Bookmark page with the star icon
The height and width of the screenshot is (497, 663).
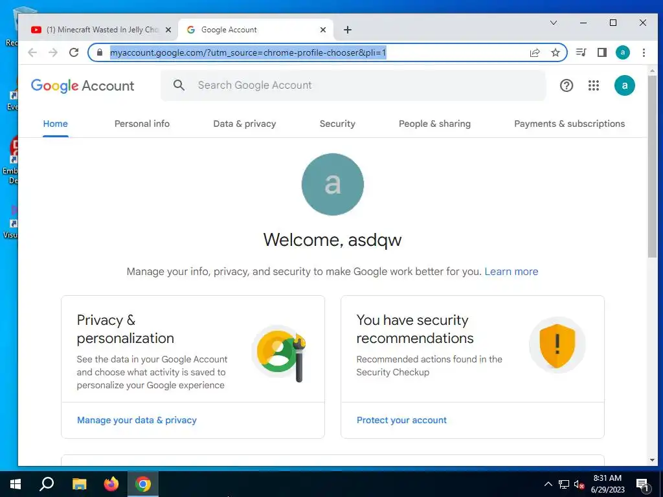[x=556, y=52]
